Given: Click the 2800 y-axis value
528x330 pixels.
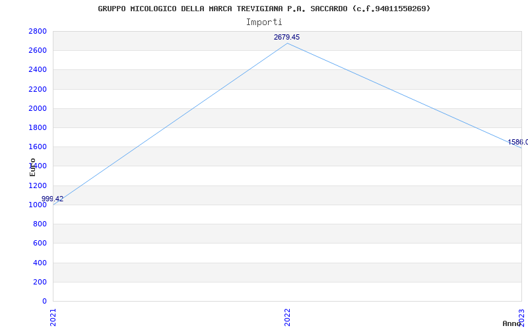Looking at the screenshot, I should coord(38,31).
